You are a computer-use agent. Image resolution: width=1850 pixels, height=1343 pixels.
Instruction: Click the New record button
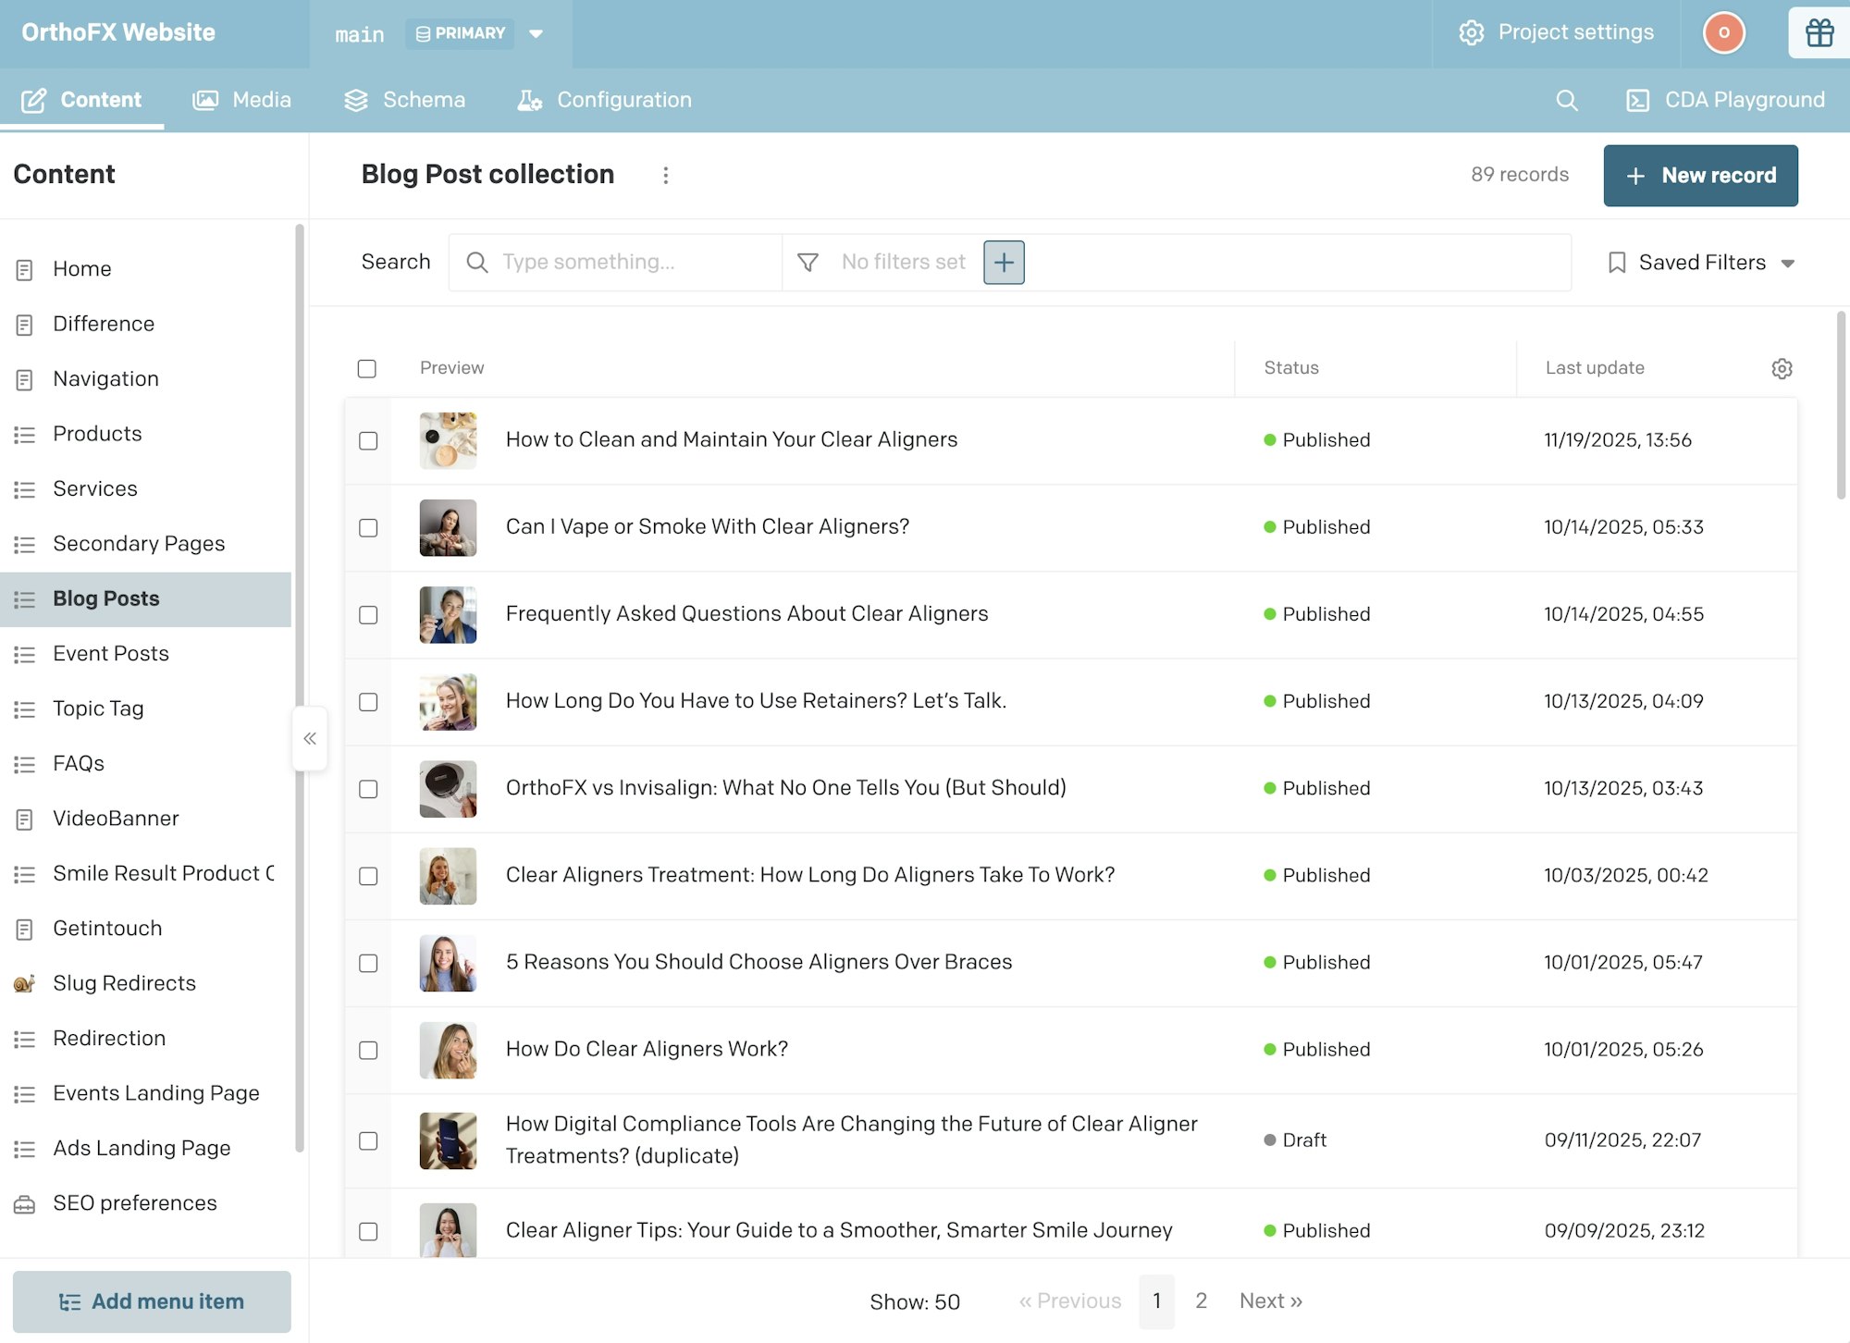[x=1700, y=175]
